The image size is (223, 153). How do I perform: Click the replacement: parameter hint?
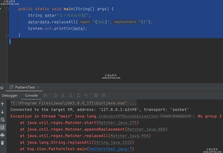coord(125,22)
